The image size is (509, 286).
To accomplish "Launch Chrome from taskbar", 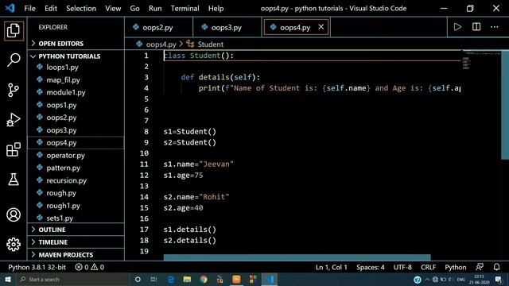I will pyautogui.click(x=204, y=279).
